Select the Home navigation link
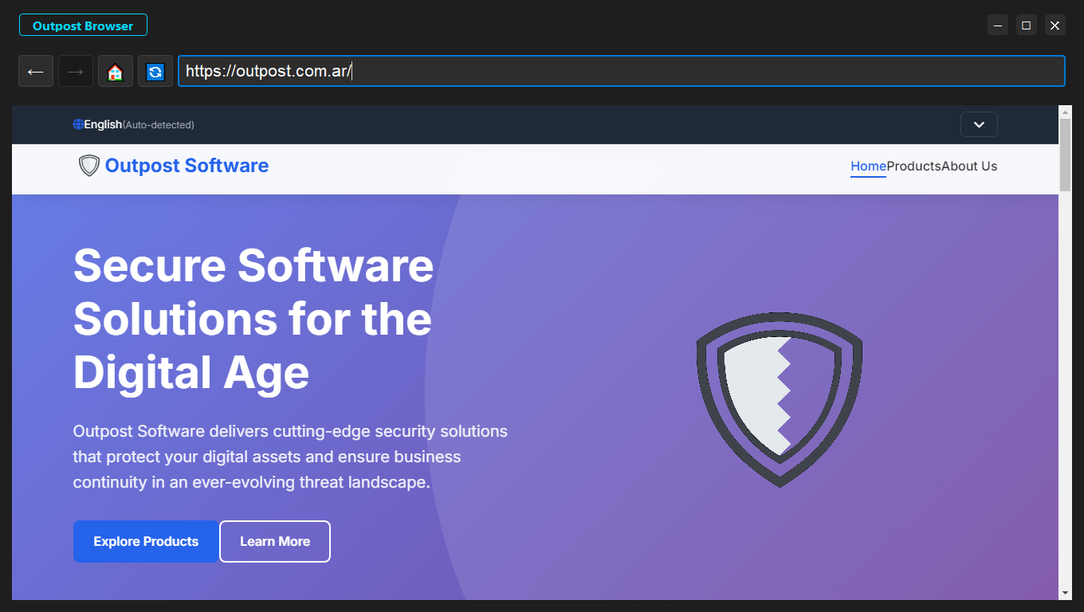 (867, 167)
